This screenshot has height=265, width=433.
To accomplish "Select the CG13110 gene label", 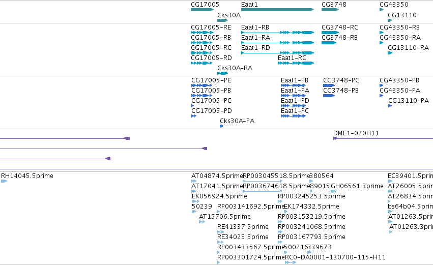I will (x=402, y=15).
